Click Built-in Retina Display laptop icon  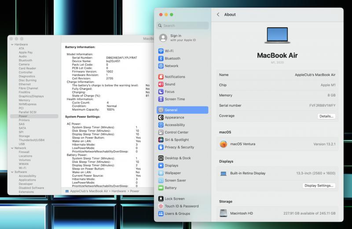(224, 174)
